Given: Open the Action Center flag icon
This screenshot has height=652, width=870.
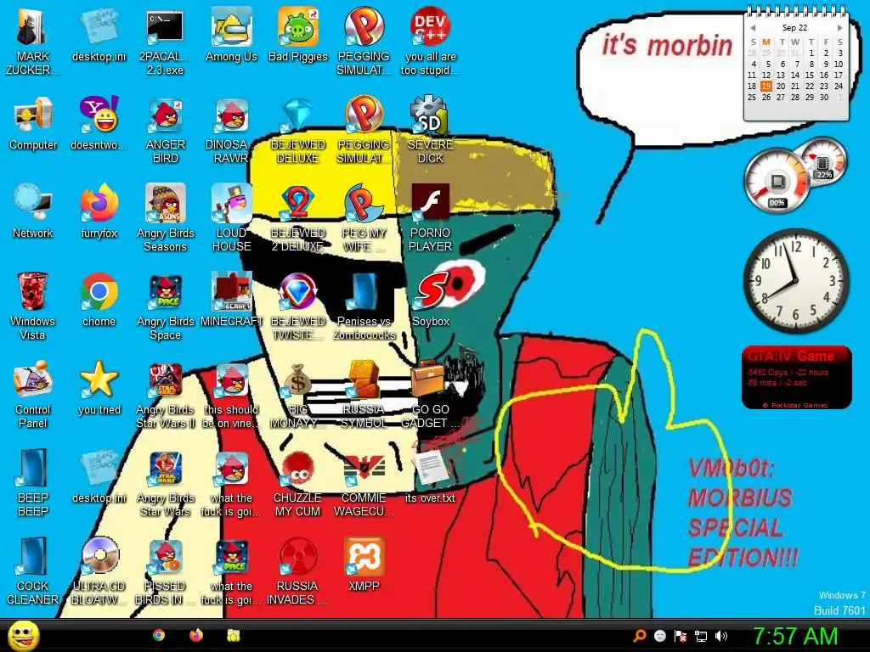Looking at the screenshot, I should pyautogui.click(x=681, y=636).
